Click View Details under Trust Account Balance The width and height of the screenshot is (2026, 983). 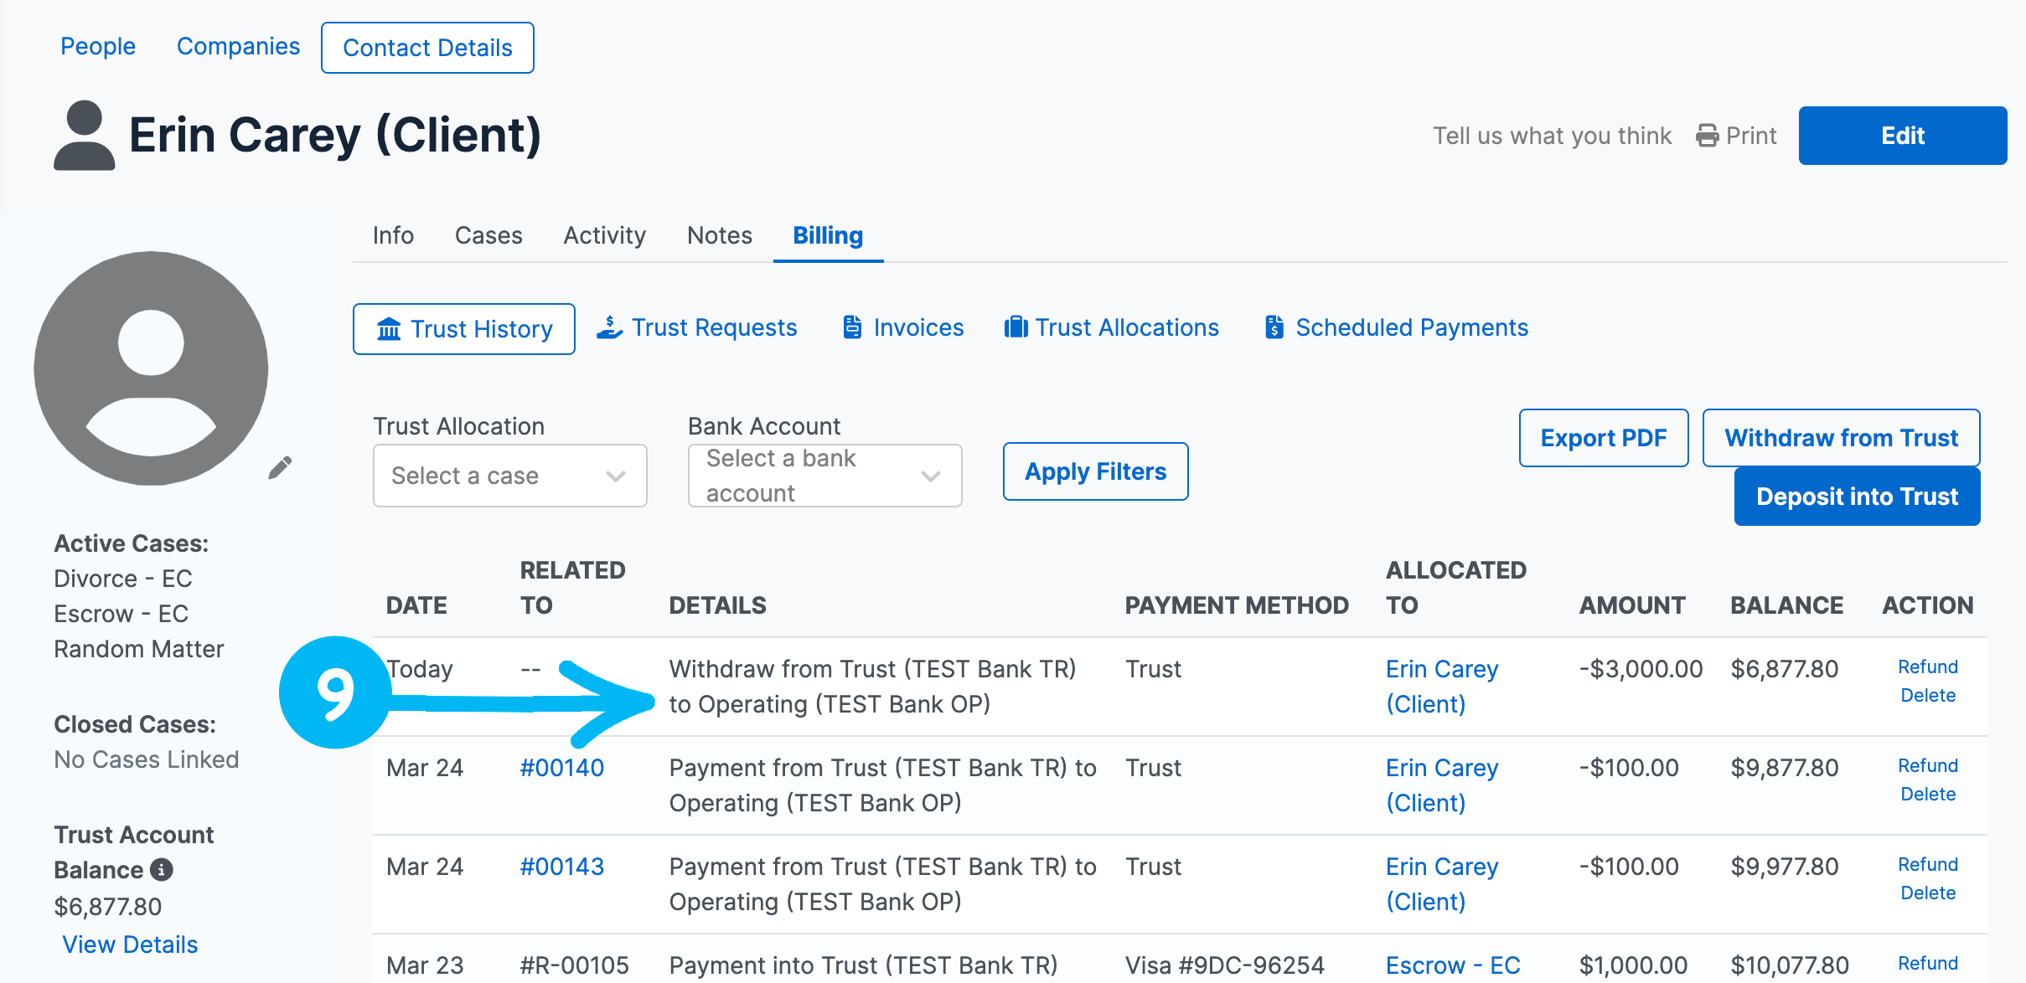click(130, 944)
